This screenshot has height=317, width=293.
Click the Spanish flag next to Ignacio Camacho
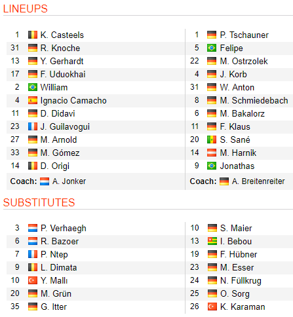pyautogui.click(x=33, y=100)
